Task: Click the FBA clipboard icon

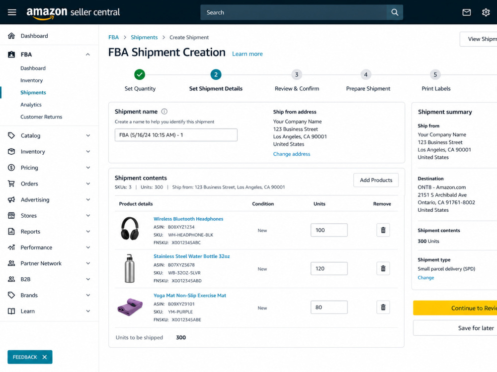Action: (x=11, y=55)
